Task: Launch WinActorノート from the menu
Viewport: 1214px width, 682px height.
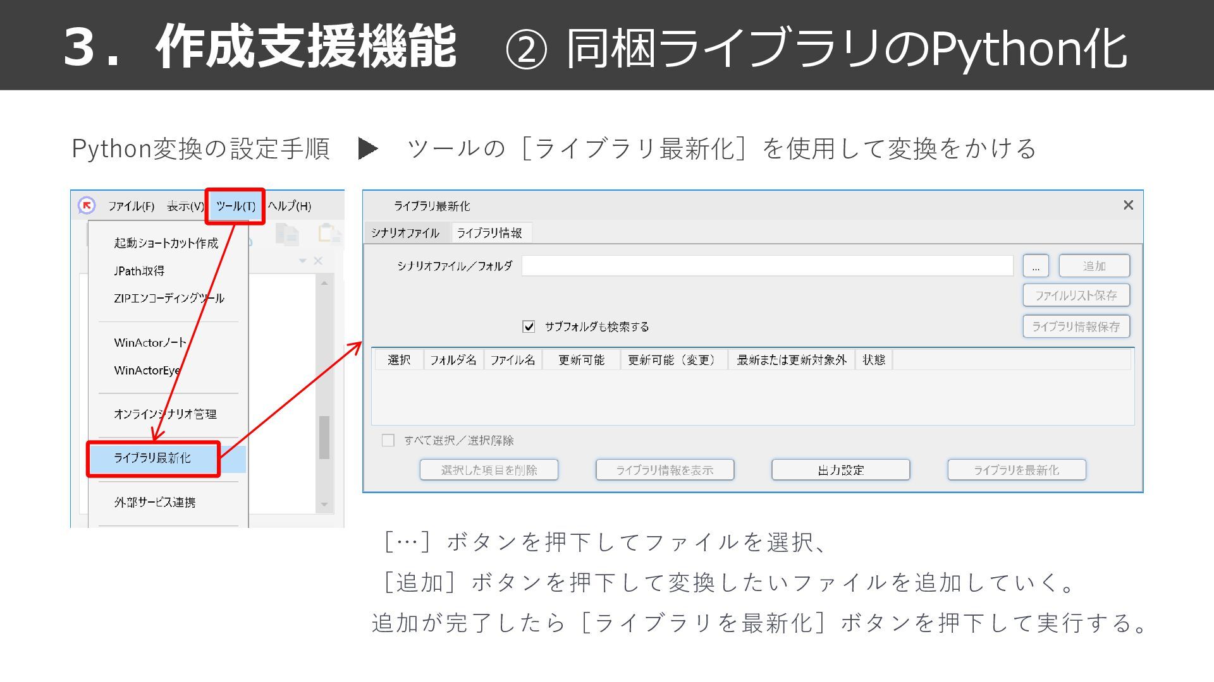Action: (150, 342)
